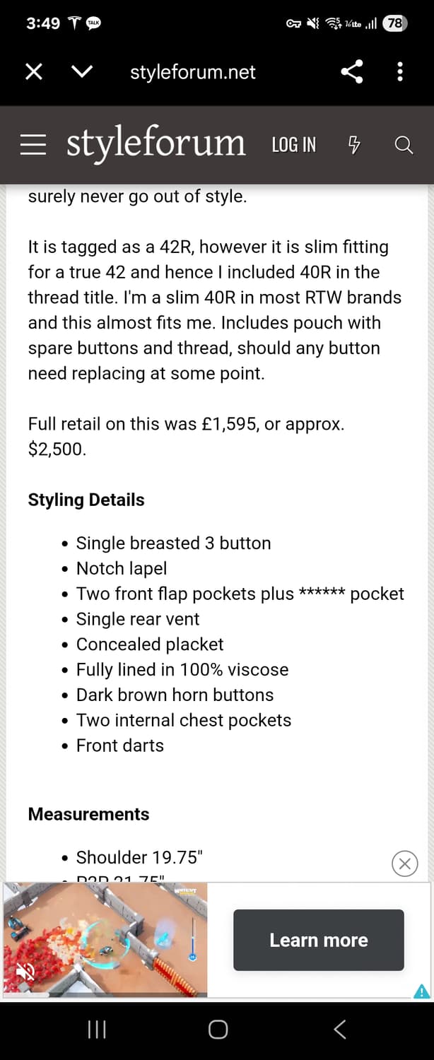Image resolution: width=434 pixels, height=1060 pixels.
Task: Expand the chevron dropdown beside styleforum.net
Action: coord(83,71)
